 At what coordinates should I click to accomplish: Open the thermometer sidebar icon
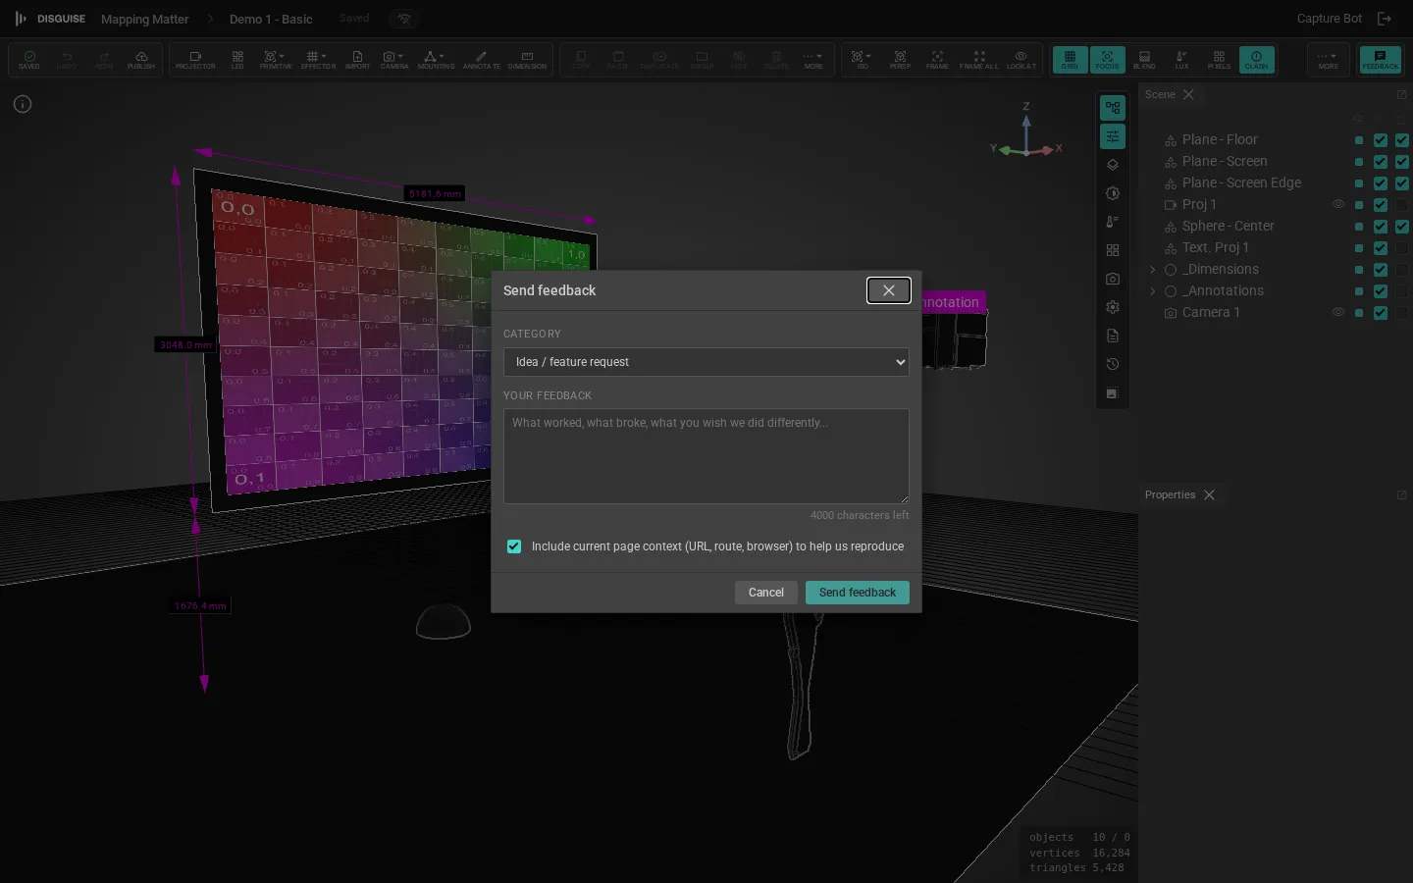pyautogui.click(x=1113, y=222)
